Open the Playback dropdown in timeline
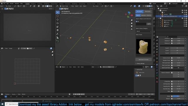 (x=8, y=94)
